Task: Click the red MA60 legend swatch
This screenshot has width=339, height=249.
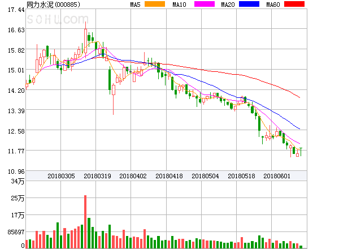Action: (x=294, y=4)
